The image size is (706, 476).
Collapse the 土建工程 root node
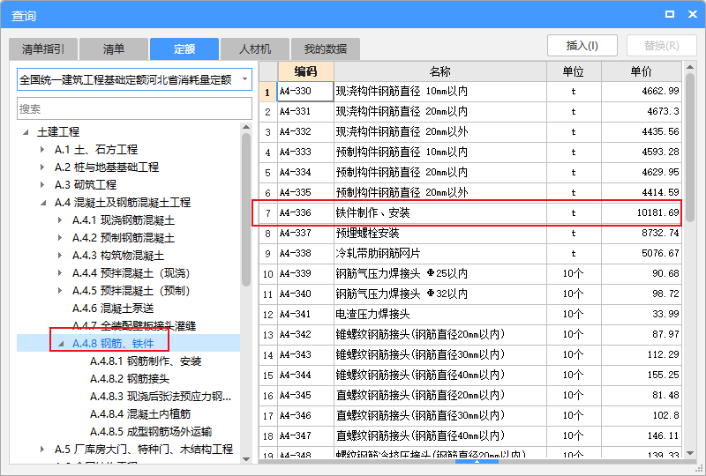26,132
